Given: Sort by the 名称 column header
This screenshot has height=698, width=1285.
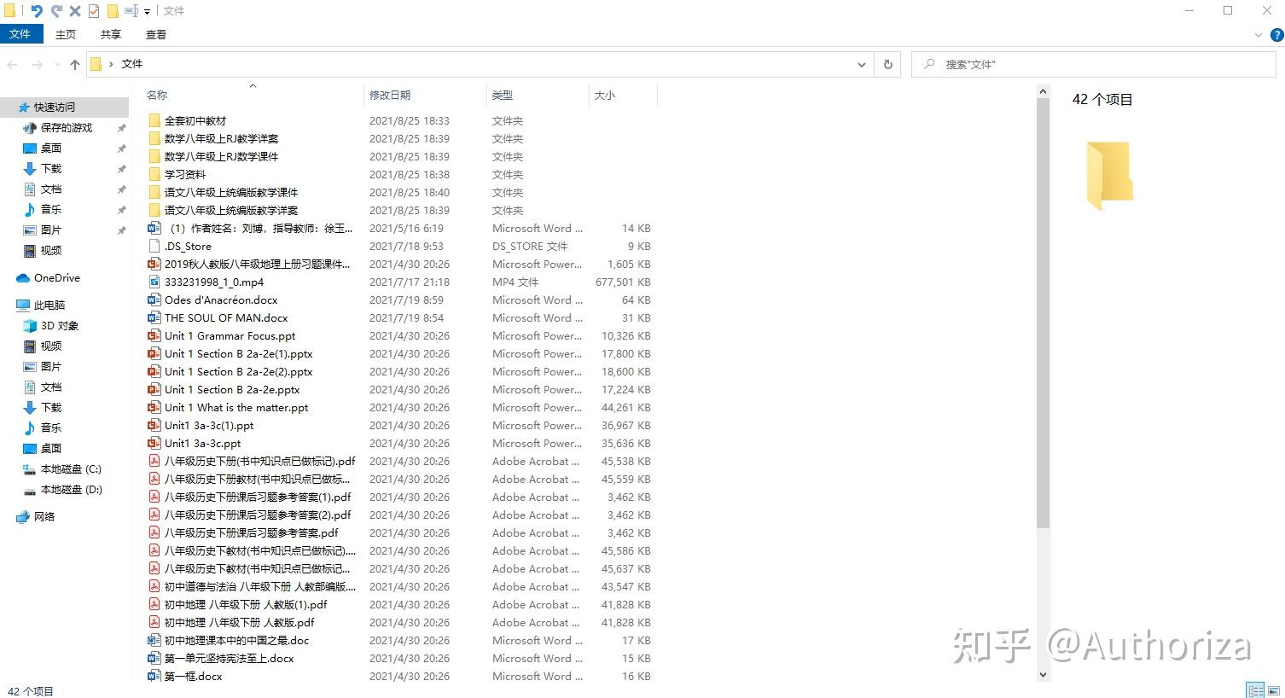Looking at the screenshot, I should pyautogui.click(x=157, y=95).
